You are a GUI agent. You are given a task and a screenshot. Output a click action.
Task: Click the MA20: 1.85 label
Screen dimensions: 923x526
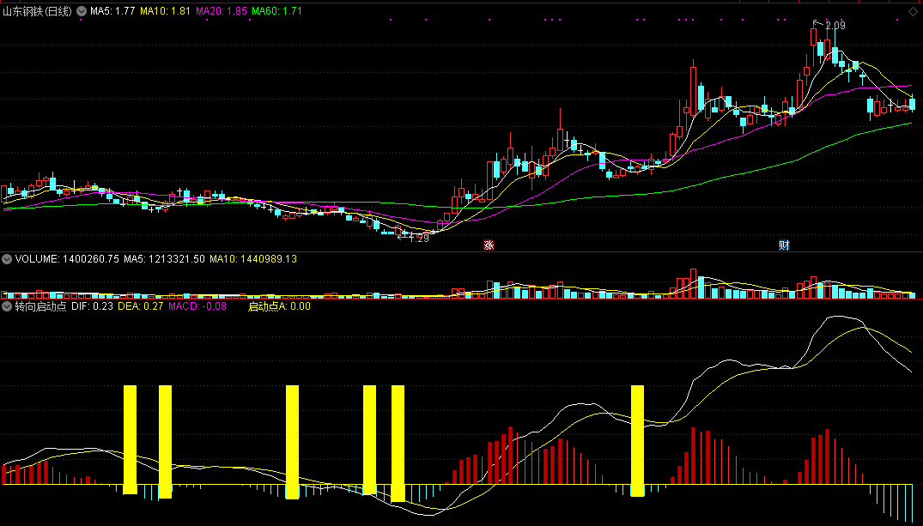(x=221, y=11)
